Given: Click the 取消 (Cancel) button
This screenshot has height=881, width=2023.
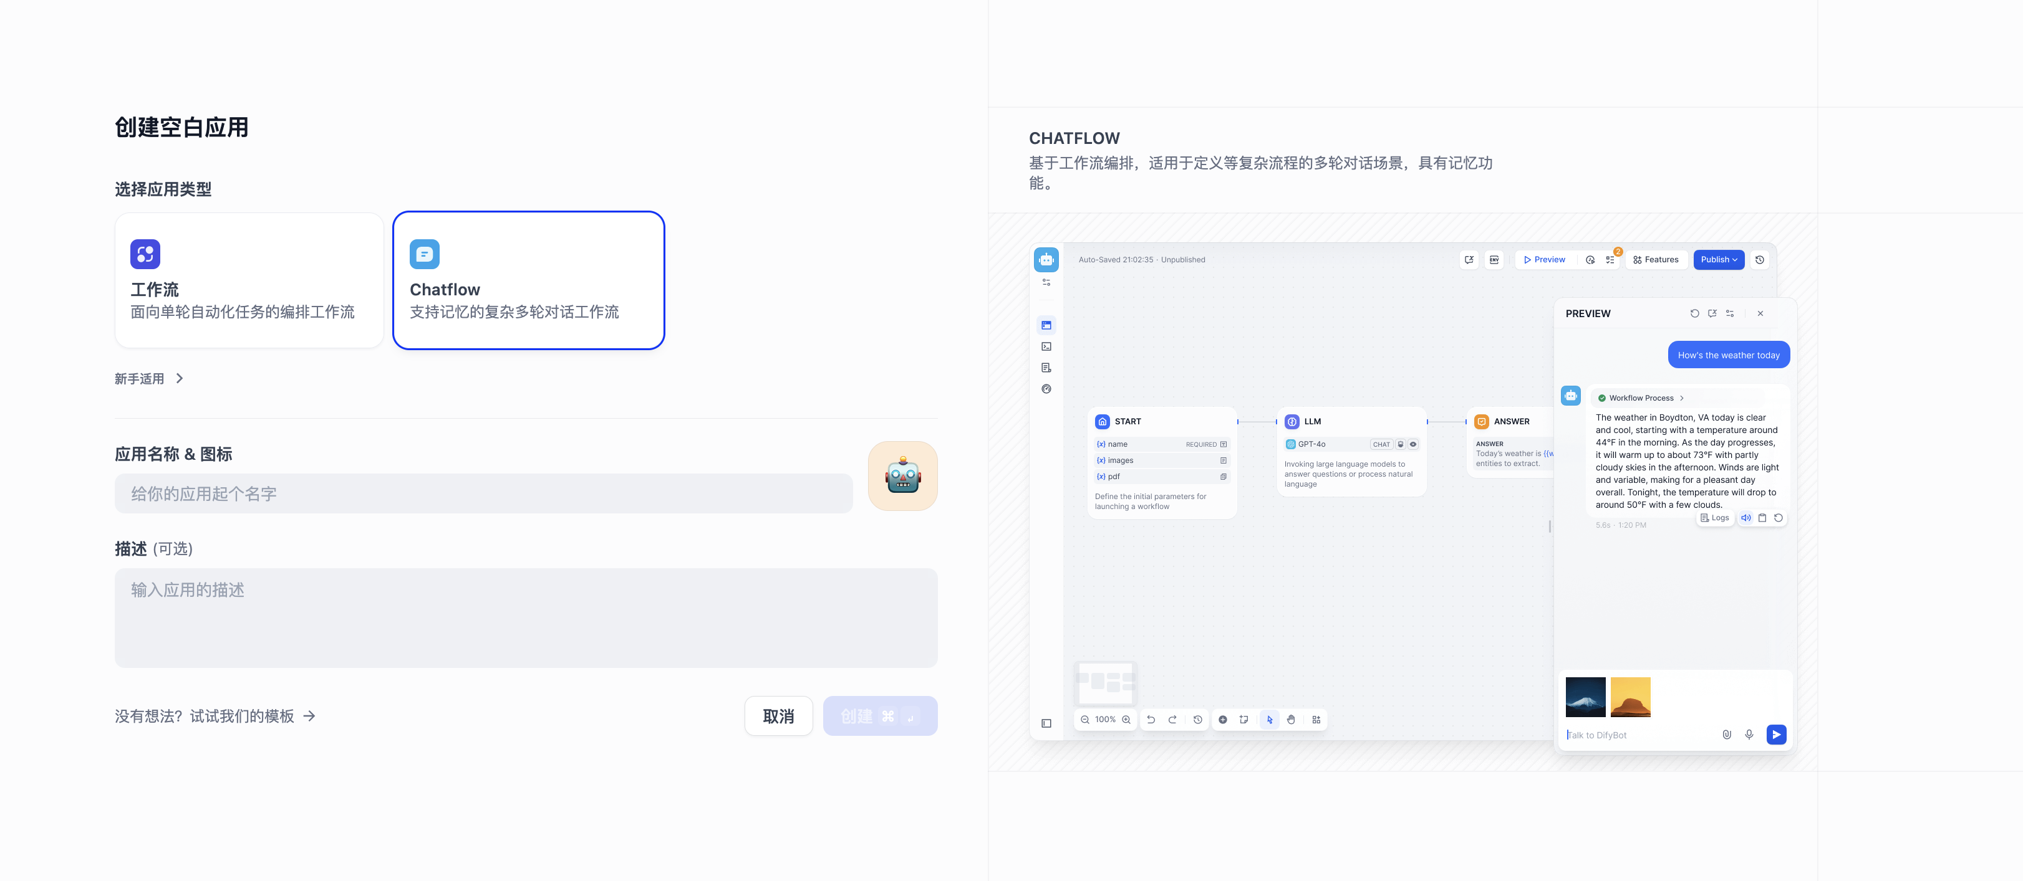Looking at the screenshot, I should [x=778, y=717].
